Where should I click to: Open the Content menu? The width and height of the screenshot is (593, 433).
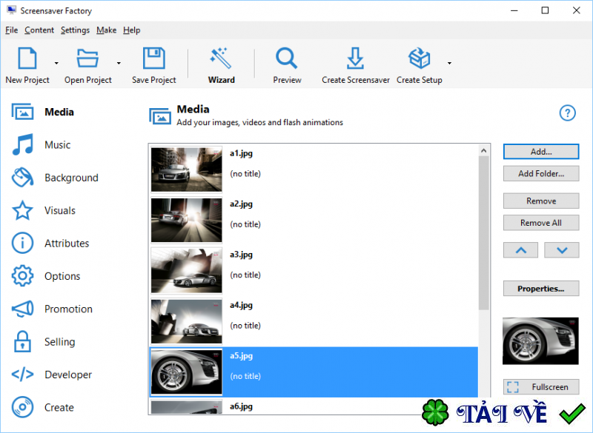click(x=39, y=30)
